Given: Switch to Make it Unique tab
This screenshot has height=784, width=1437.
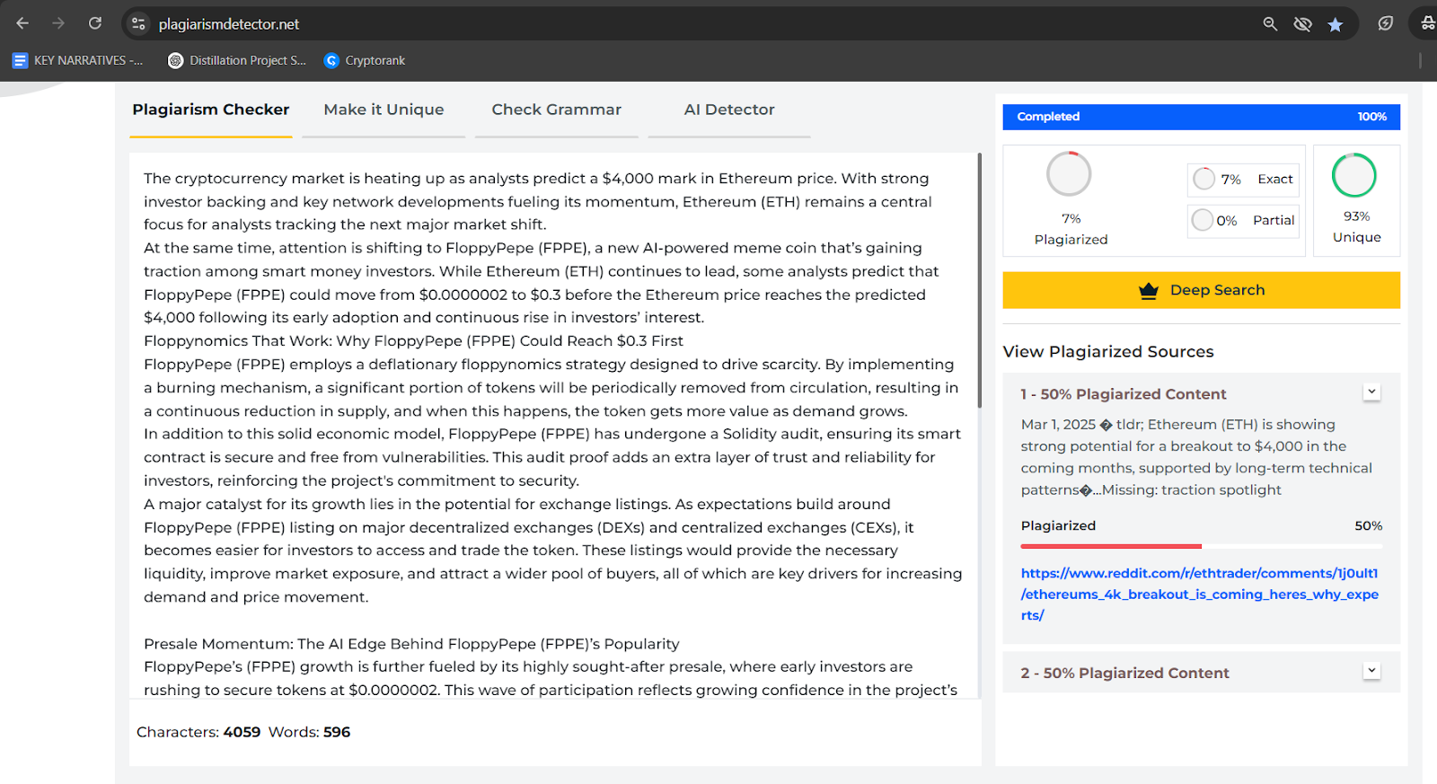Looking at the screenshot, I should click(383, 110).
